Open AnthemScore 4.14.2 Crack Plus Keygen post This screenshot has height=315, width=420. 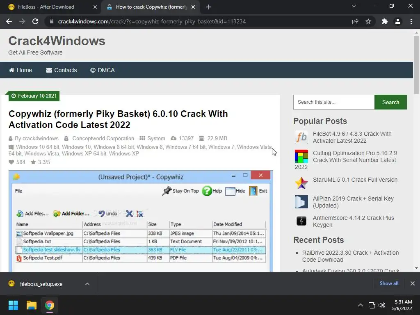click(x=353, y=221)
